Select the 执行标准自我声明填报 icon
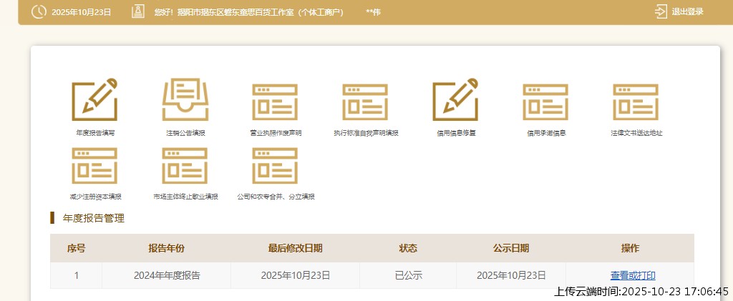The height and width of the screenshot is (301, 733). [365, 101]
